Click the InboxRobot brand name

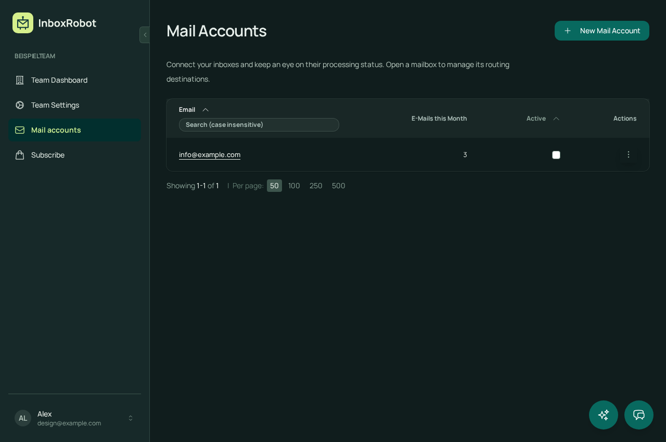click(x=67, y=23)
